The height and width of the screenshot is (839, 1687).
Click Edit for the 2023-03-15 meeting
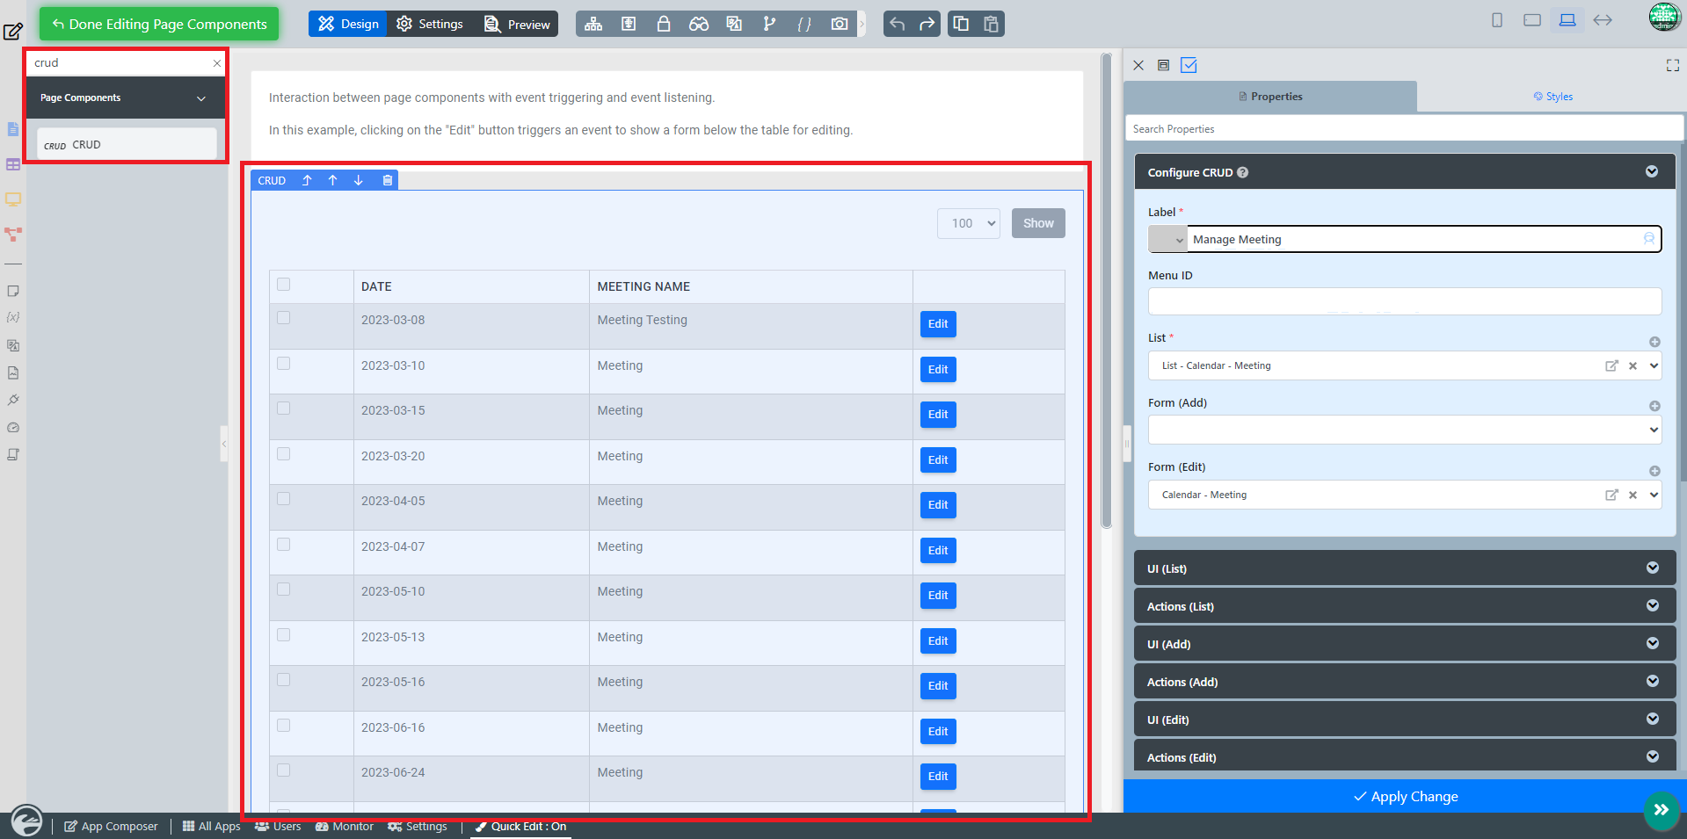938,415
